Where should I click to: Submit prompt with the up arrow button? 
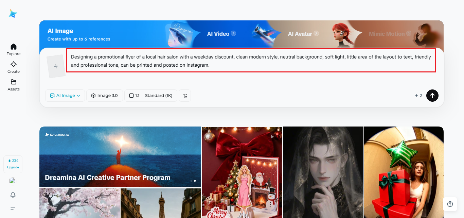point(432,96)
